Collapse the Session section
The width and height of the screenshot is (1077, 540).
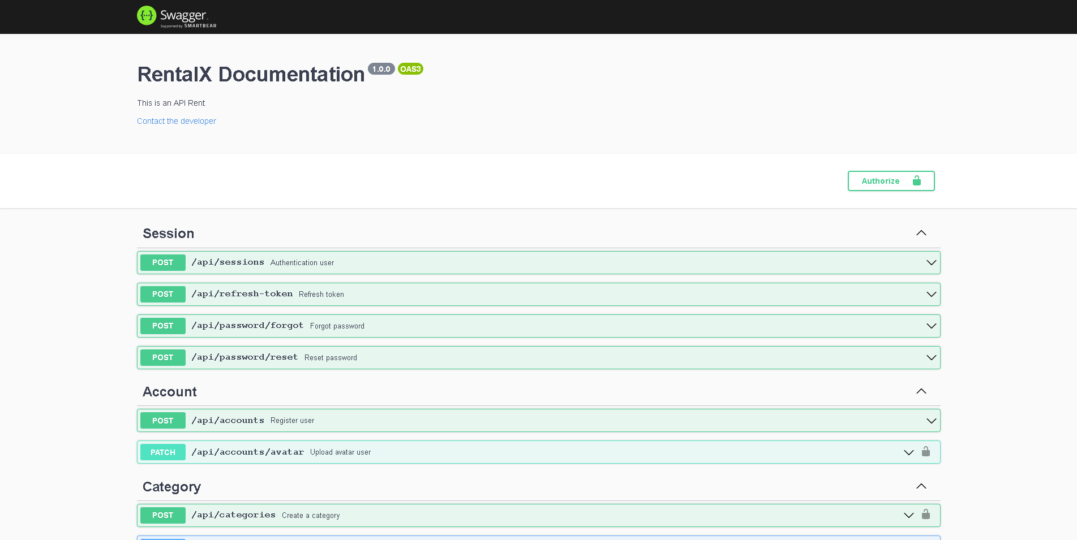click(921, 233)
